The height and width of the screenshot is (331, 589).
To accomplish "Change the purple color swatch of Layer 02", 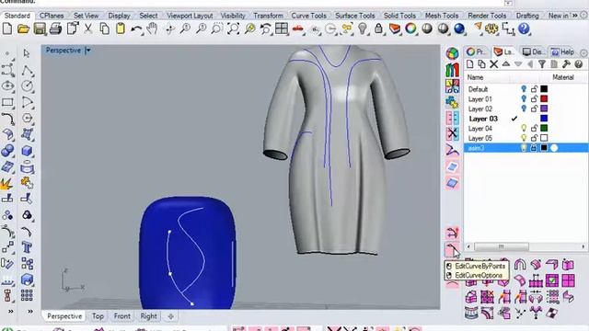I will 544,108.
